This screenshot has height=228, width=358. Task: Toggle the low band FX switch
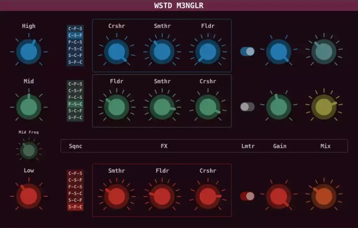247,195
